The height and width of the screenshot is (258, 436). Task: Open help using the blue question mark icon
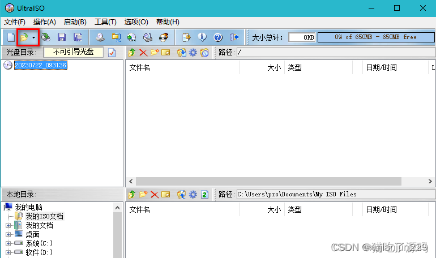point(218,37)
